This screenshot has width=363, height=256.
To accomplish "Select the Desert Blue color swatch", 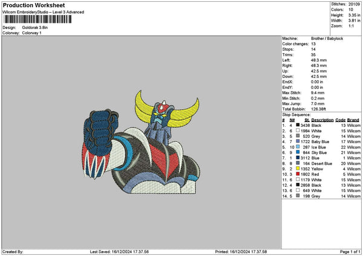I will click(298, 163).
